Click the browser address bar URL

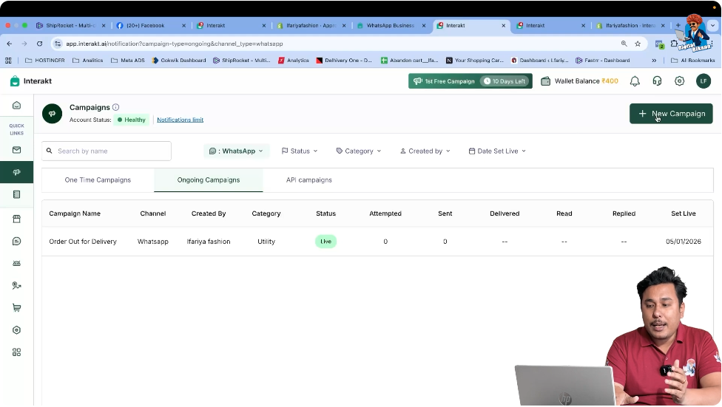coord(174,44)
